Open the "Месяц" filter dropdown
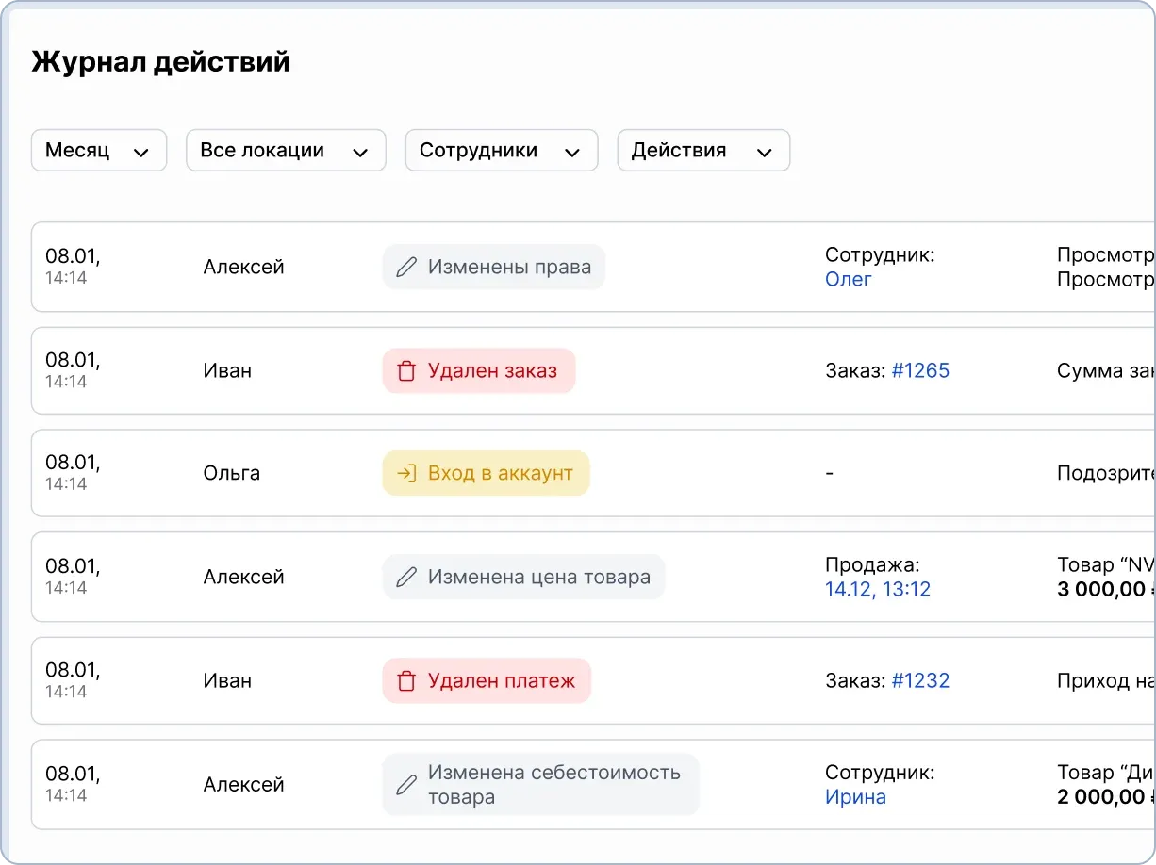Screen dimensions: 1156x865 (x=98, y=150)
